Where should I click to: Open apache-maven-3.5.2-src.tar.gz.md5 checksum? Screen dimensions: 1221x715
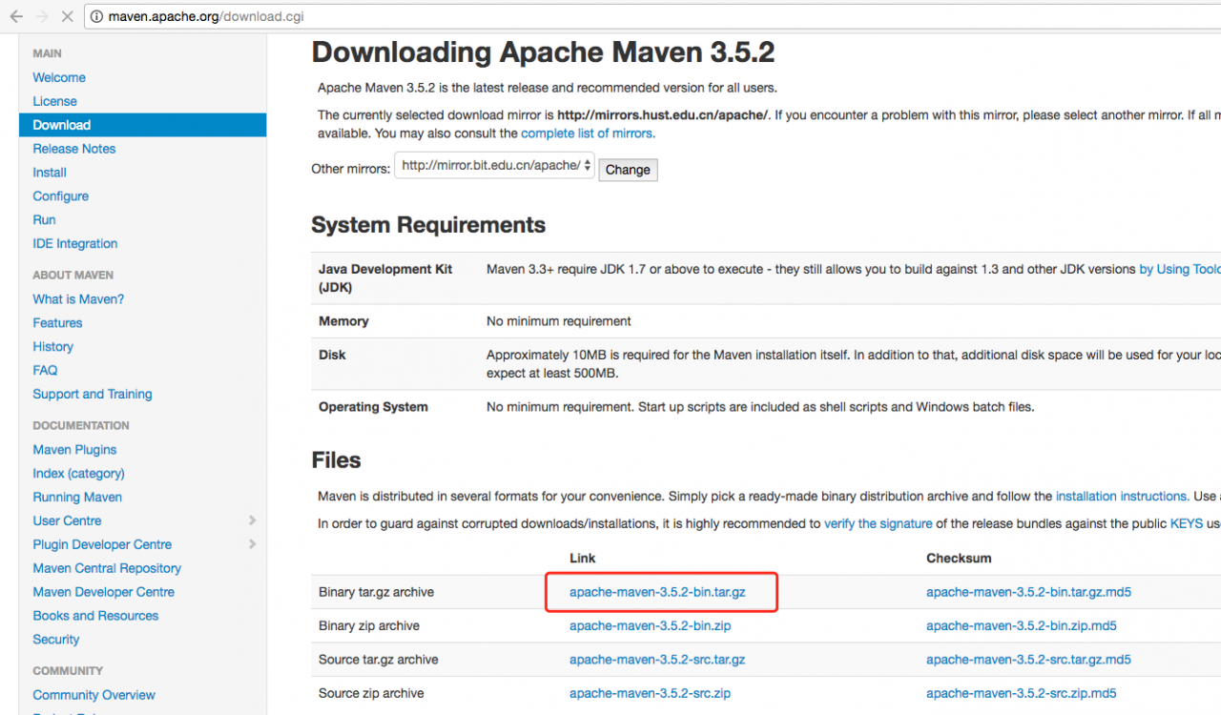click(1028, 660)
